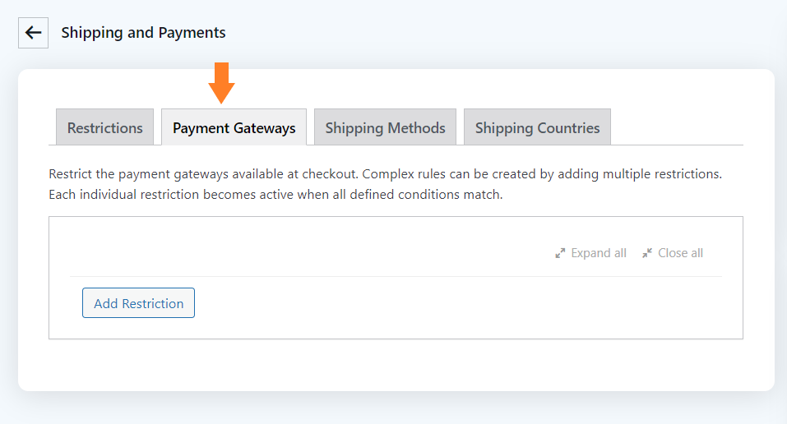The height and width of the screenshot is (424, 787).
Task: Click blank tab strip right of Shipping Countries
Action: click(x=677, y=127)
